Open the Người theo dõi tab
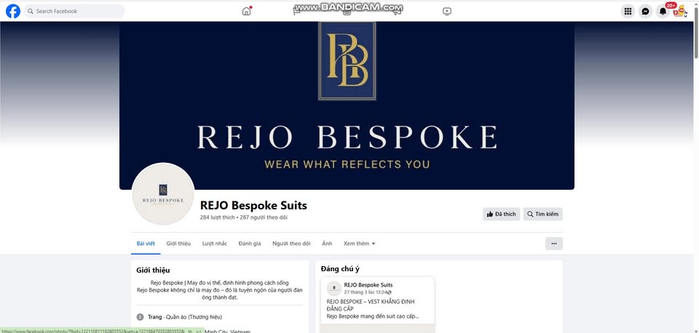The image size is (699, 333). click(x=291, y=244)
